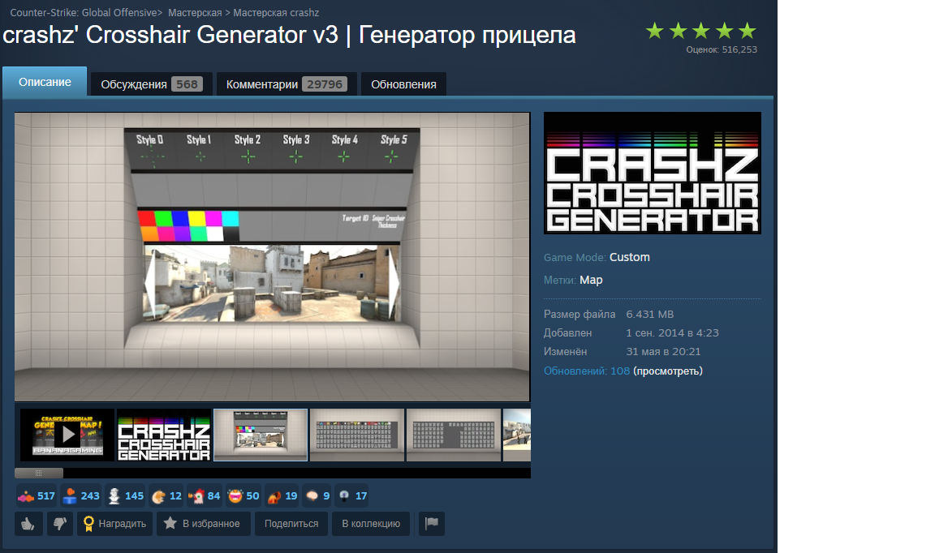Select the fourth thumbnail with crosshair grid
The width and height of the screenshot is (935, 553).
[x=357, y=435]
